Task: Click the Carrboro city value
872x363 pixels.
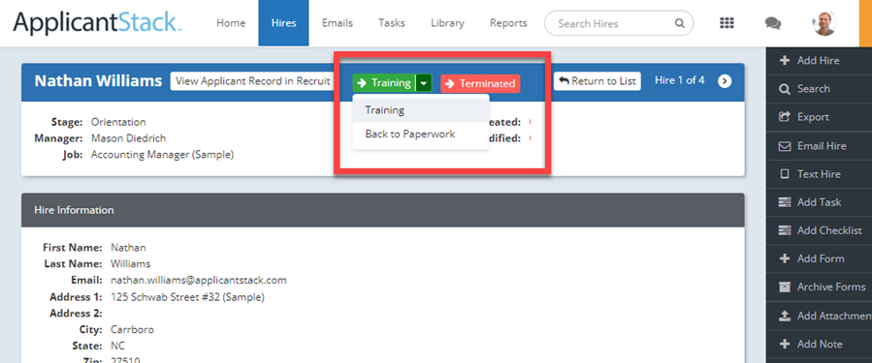Action: point(132,330)
